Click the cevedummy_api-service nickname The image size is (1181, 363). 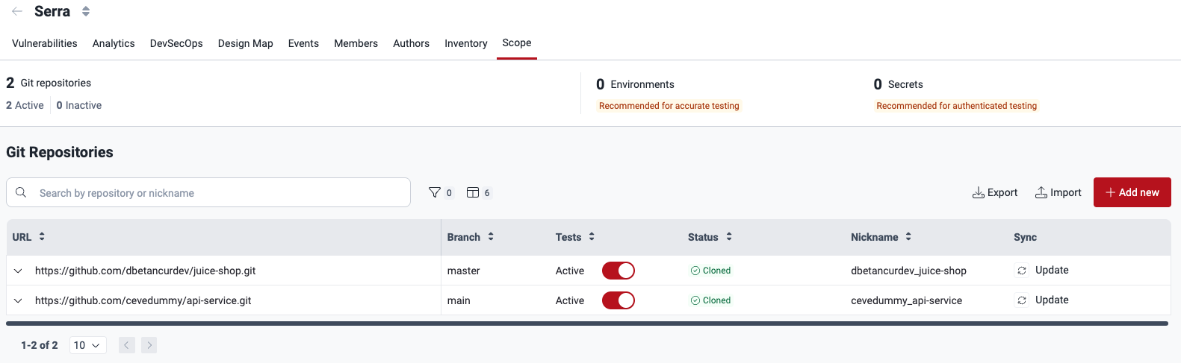[906, 300]
